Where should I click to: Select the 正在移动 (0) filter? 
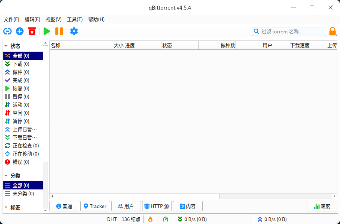click(x=23, y=154)
